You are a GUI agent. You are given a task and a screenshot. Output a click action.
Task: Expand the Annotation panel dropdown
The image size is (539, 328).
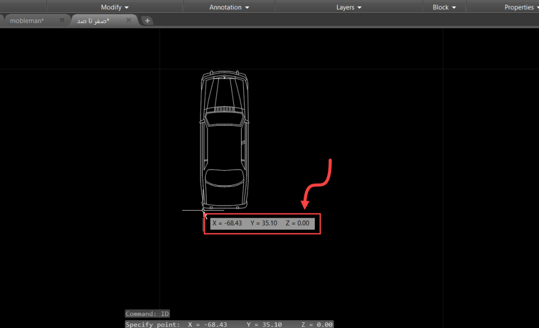(x=229, y=7)
